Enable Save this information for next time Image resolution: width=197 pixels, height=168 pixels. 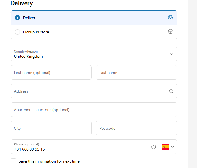13,161
